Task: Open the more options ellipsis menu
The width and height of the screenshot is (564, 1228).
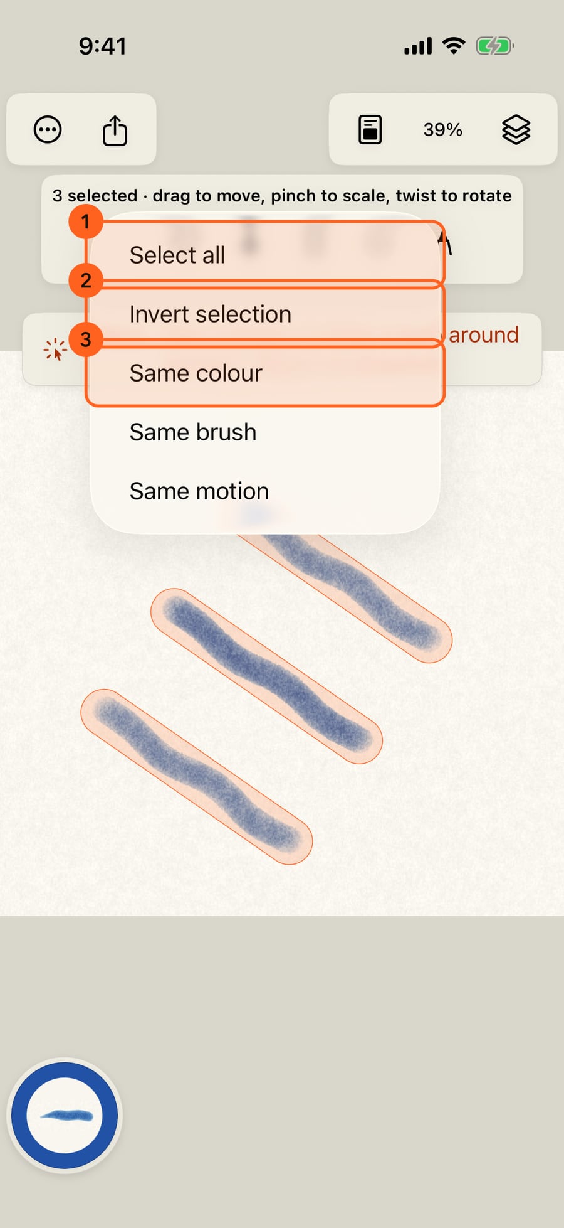Action: tap(48, 130)
